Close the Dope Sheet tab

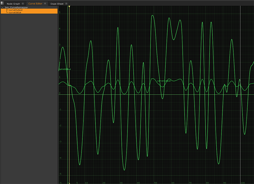tap(67, 4)
